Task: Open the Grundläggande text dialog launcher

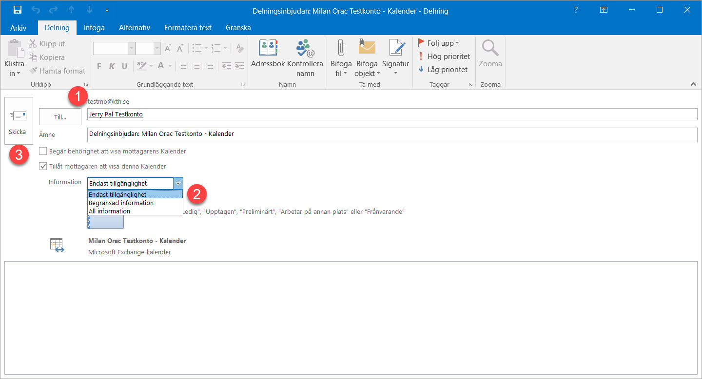Action: [243, 85]
